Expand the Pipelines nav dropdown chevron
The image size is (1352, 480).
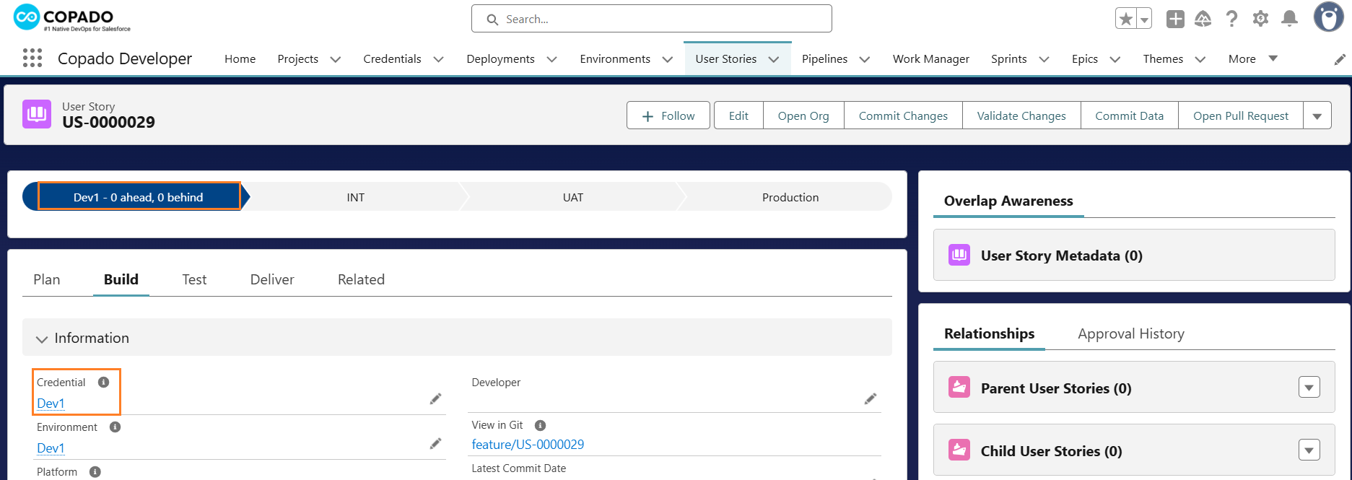(865, 59)
